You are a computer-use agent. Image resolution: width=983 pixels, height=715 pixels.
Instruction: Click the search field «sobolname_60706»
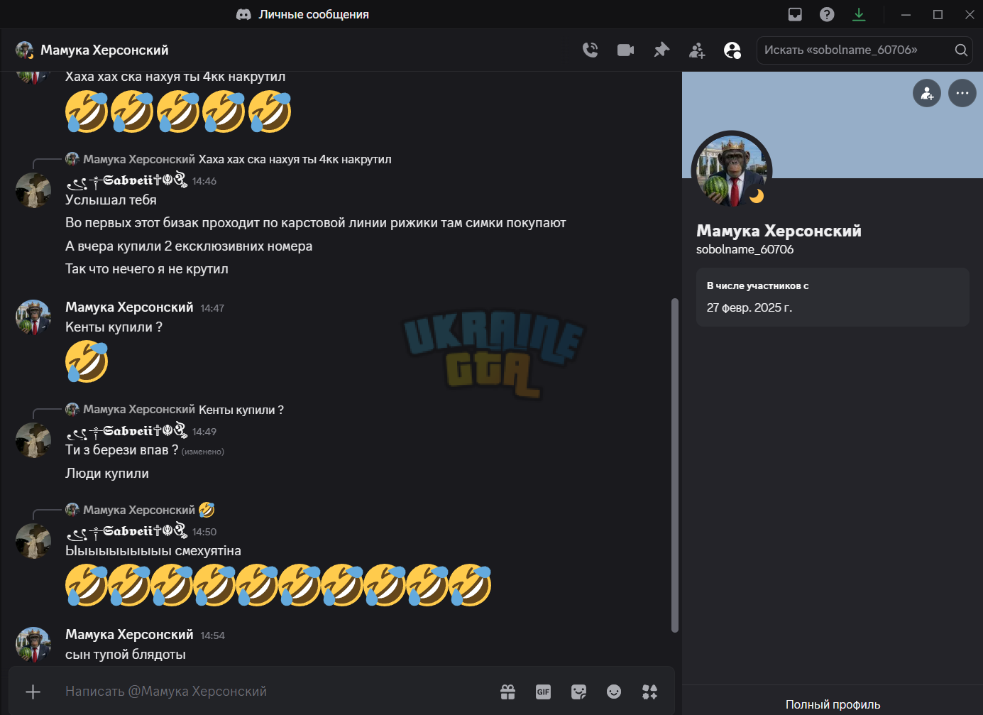coord(864,50)
